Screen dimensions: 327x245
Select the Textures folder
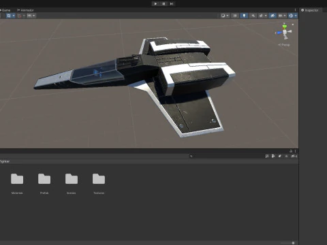click(x=99, y=179)
